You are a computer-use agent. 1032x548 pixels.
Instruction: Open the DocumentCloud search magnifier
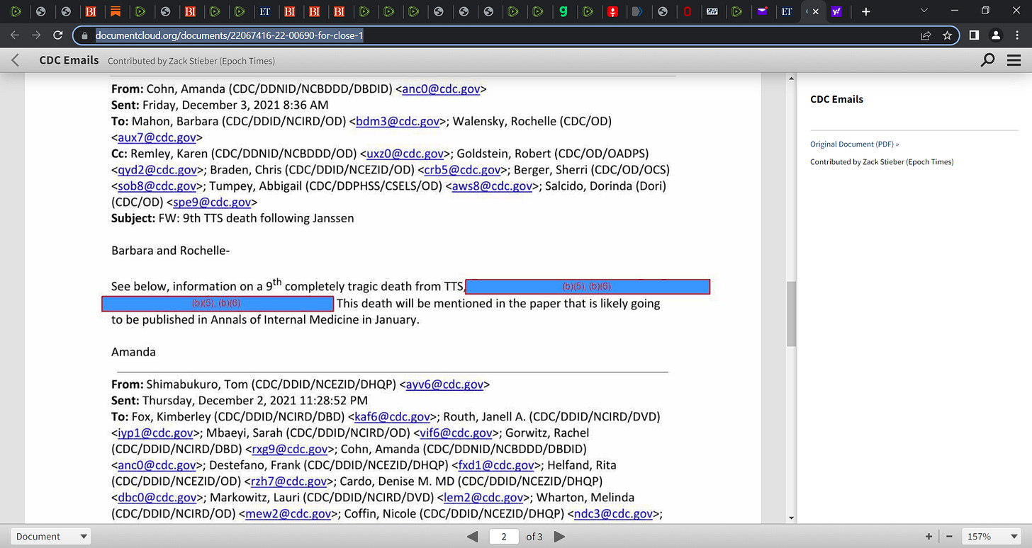click(987, 61)
